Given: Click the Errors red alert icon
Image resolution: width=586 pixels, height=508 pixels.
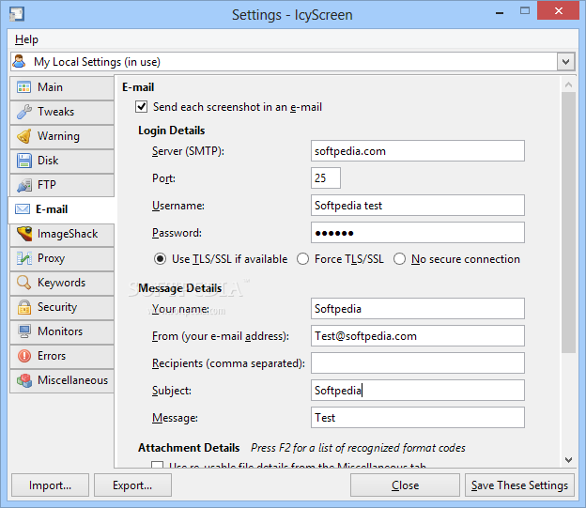Looking at the screenshot, I should [x=23, y=356].
